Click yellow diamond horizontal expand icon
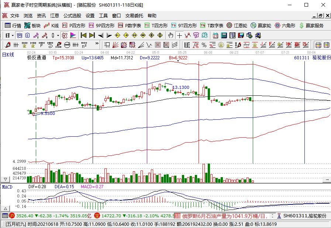331x228 pixels. pos(134,35)
